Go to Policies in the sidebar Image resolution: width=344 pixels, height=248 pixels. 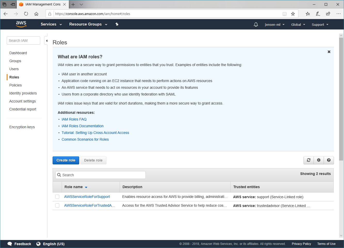tap(15, 85)
